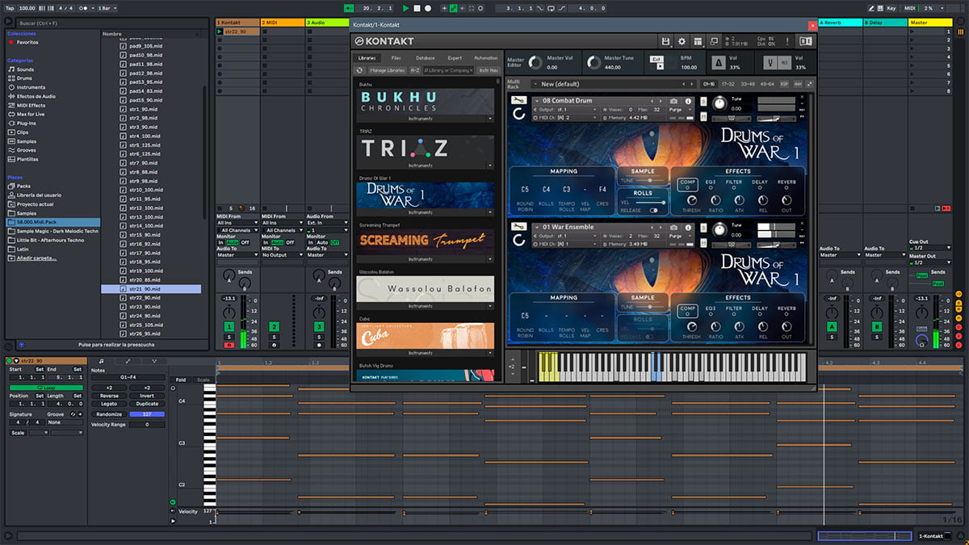Open track 1 All Channels dropdown
Screen dimensions: 969x545
pyautogui.click(x=237, y=230)
